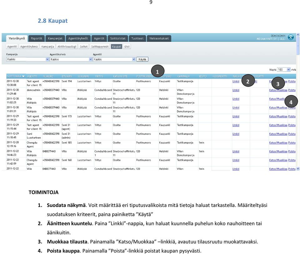
Task: Click Katso/Muokkaa for the 11:15:44 order
Action: pyautogui.click(x=278, y=125)
